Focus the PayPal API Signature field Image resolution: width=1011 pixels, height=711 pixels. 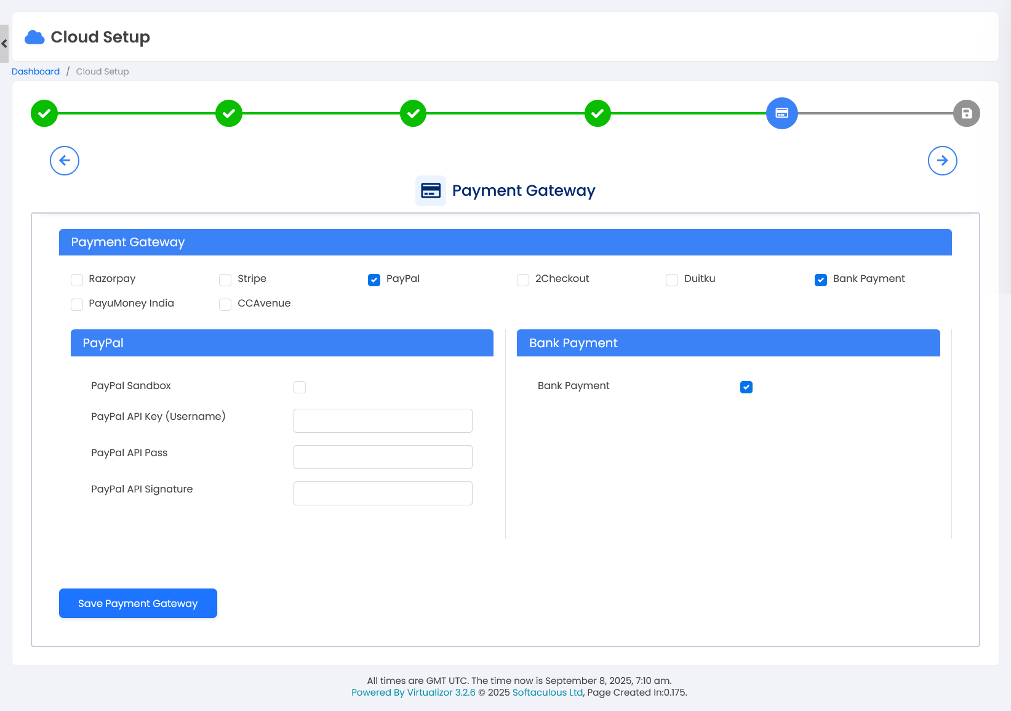coord(383,494)
